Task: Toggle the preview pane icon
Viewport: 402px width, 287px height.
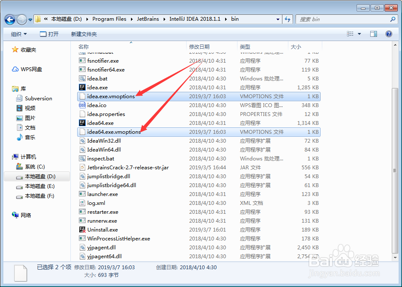Action: 374,34
